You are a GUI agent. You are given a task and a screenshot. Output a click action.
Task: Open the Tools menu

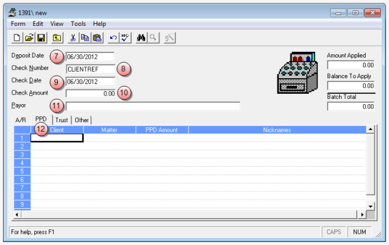point(78,24)
